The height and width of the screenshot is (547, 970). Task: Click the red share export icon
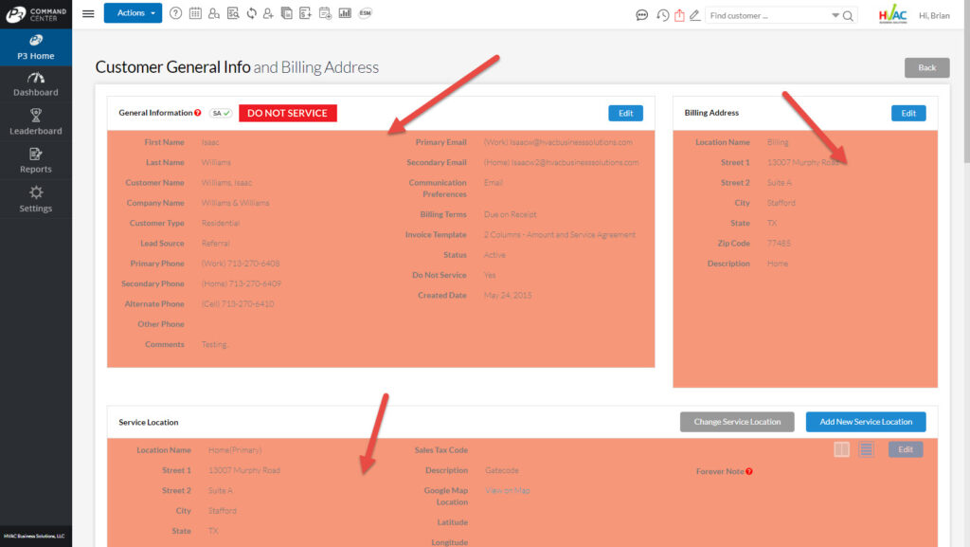pos(679,15)
